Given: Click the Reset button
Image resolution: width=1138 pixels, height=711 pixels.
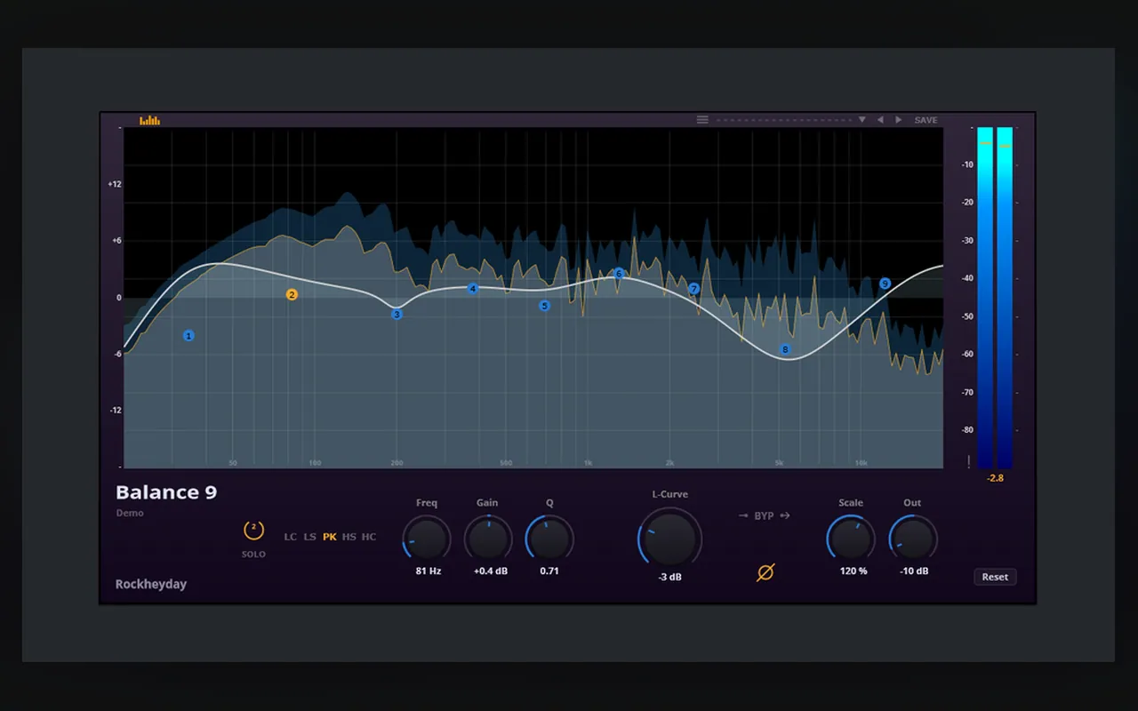Looking at the screenshot, I should (995, 577).
